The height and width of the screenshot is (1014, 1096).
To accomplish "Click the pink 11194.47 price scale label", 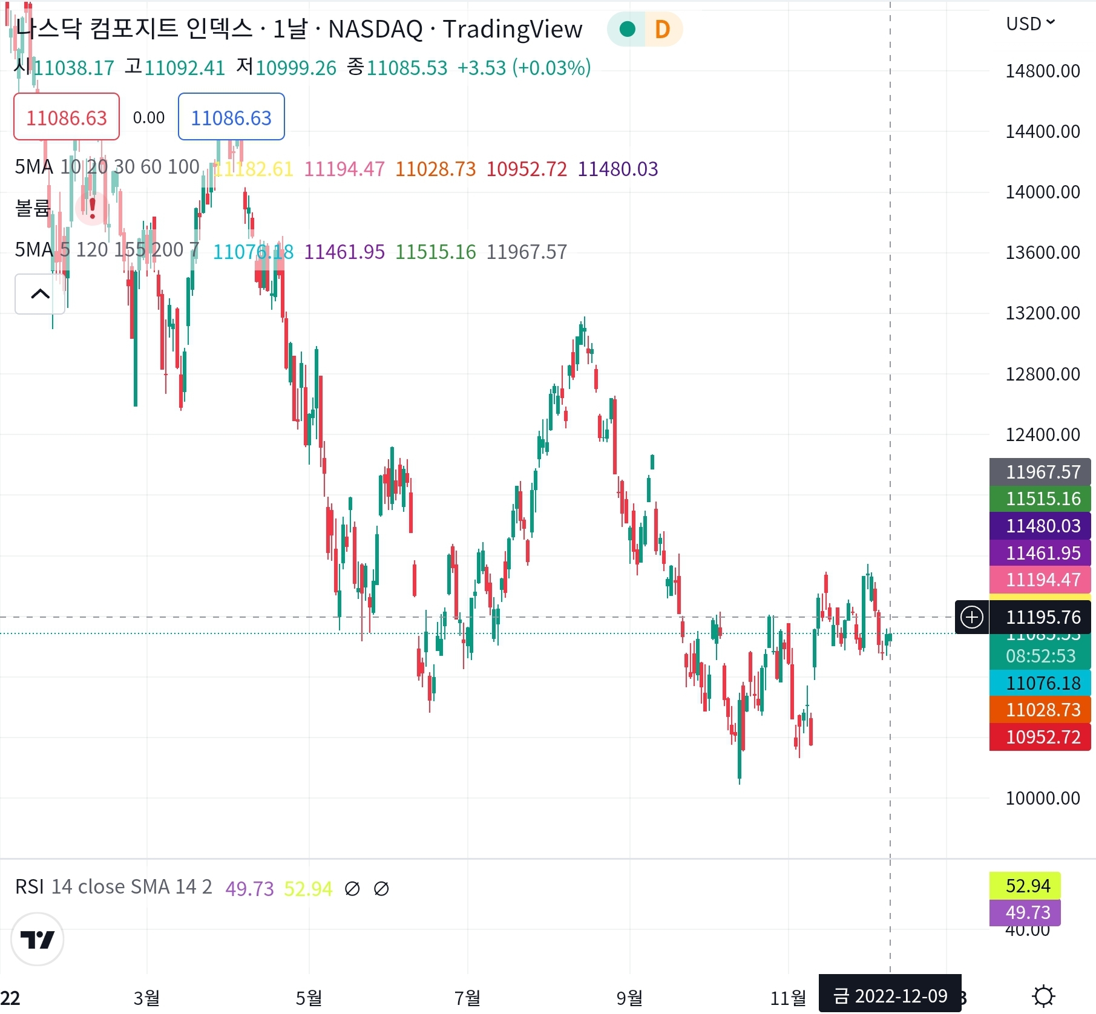I will 1040,580.
